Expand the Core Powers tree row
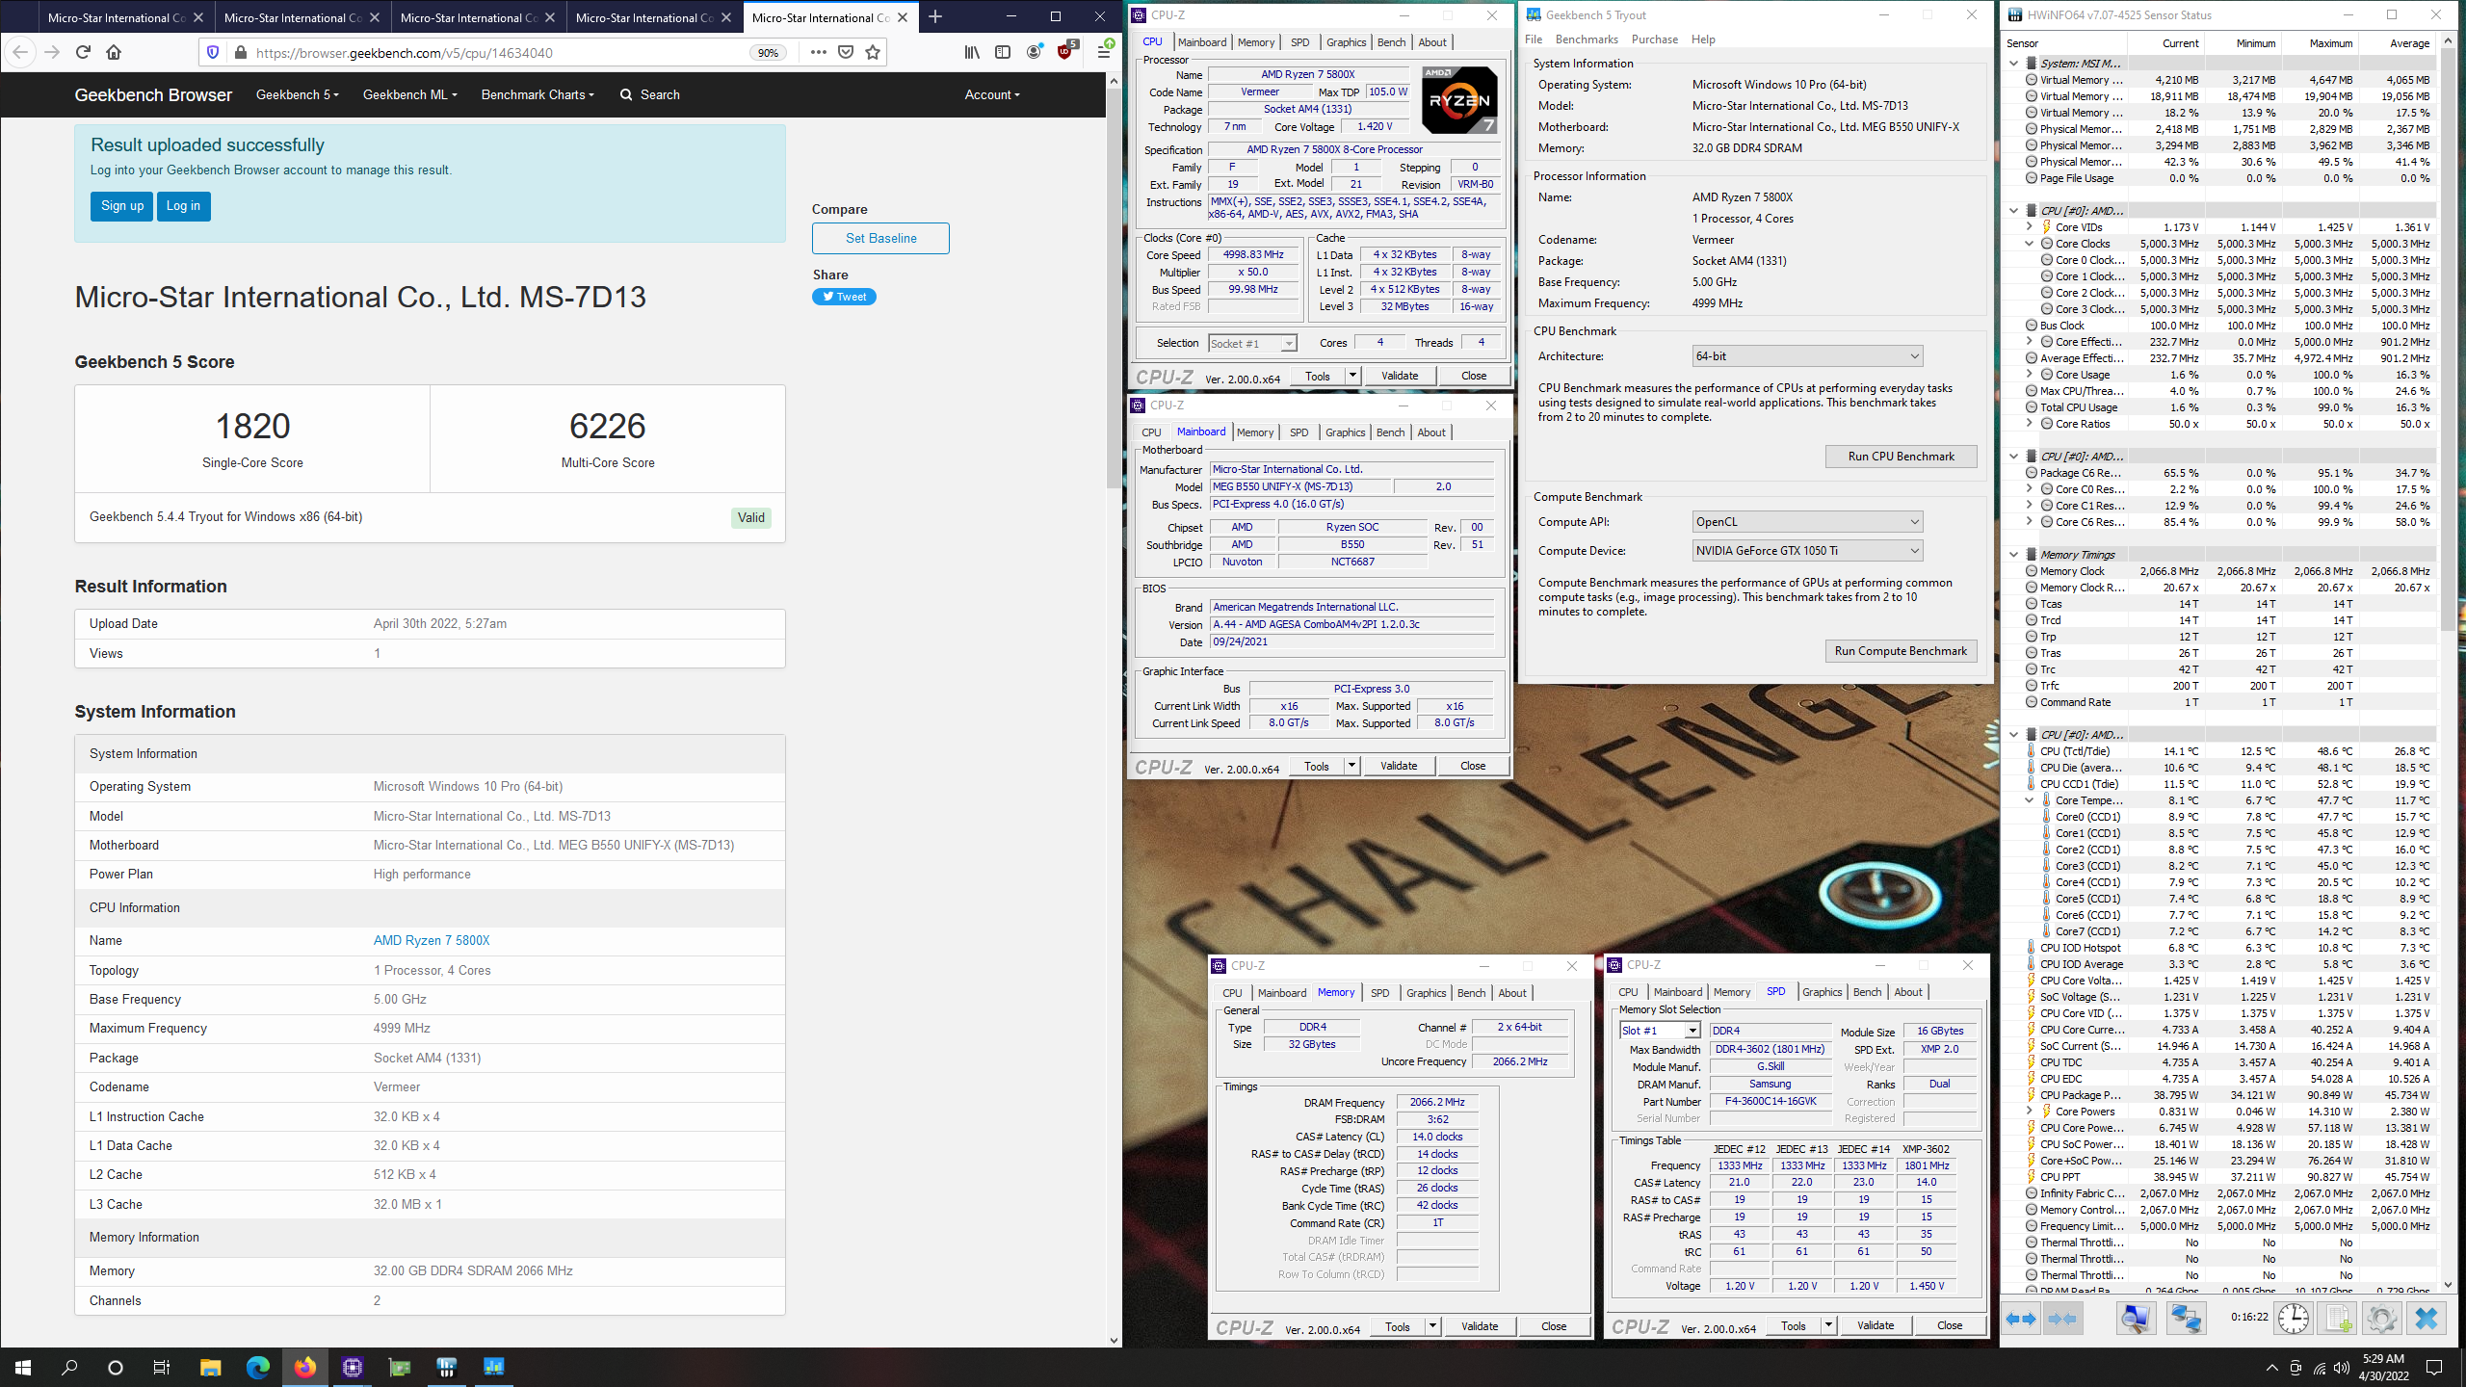Image resolution: width=2466 pixels, height=1387 pixels. coord(2029,1112)
